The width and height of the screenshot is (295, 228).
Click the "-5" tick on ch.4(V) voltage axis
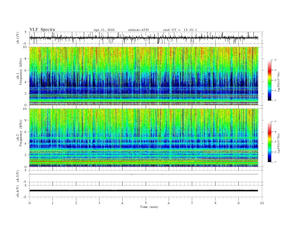point(25,197)
